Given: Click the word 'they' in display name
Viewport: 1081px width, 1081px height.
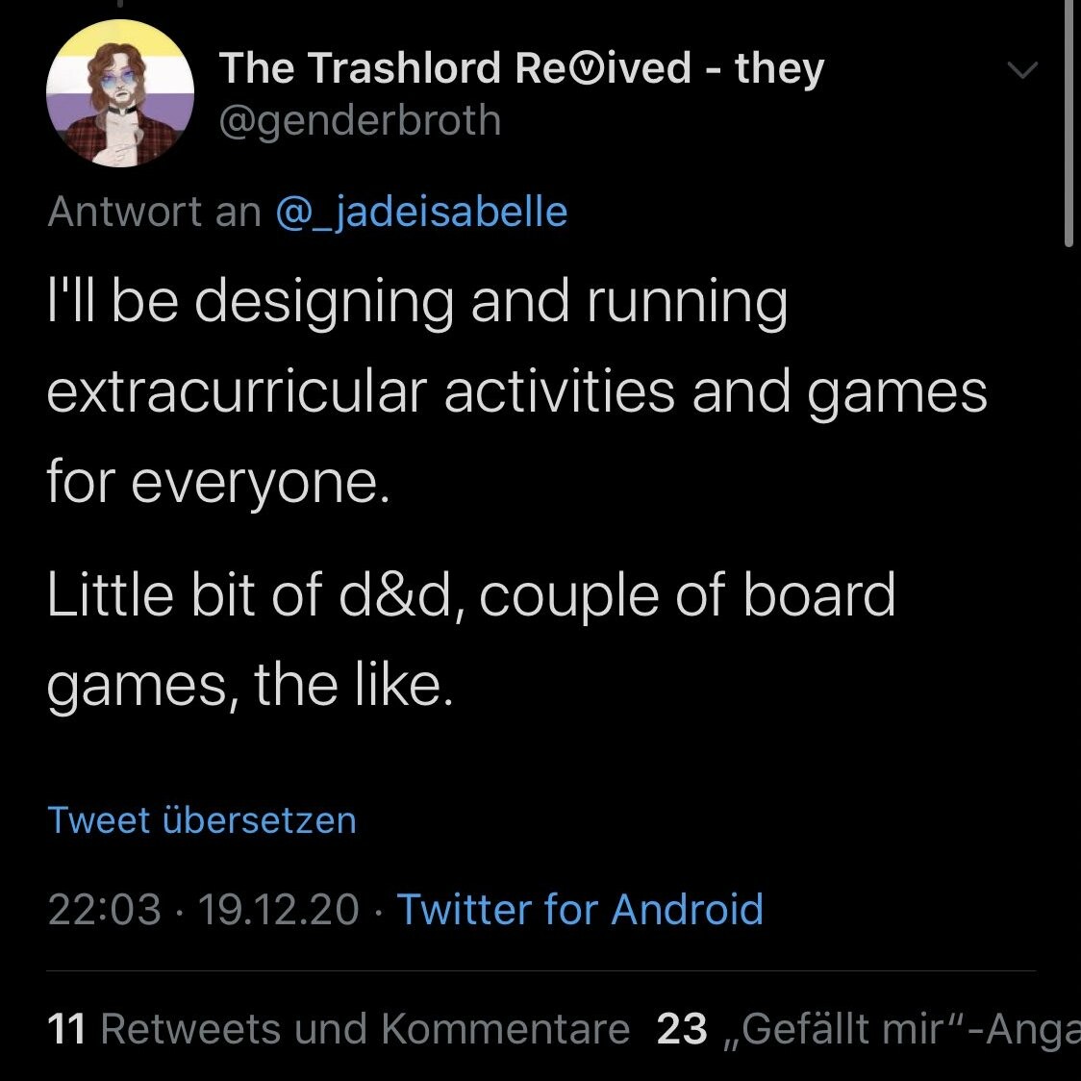Looking at the screenshot, I should [x=779, y=68].
